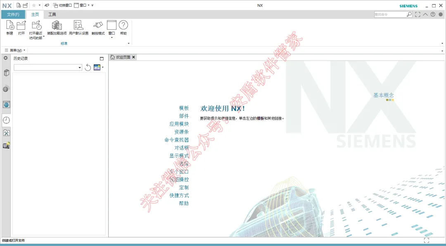
Task: Click the 资源条 resource bar link
Action: 181,132
